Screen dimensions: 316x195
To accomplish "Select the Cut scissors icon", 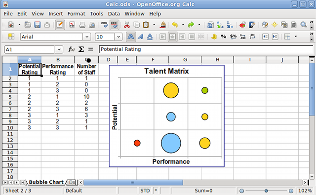I will point(127,25).
